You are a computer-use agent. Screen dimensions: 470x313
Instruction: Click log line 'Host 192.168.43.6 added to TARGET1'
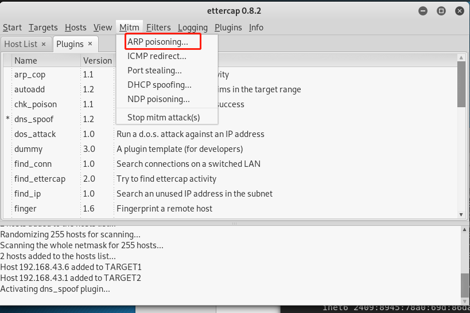tap(71, 267)
